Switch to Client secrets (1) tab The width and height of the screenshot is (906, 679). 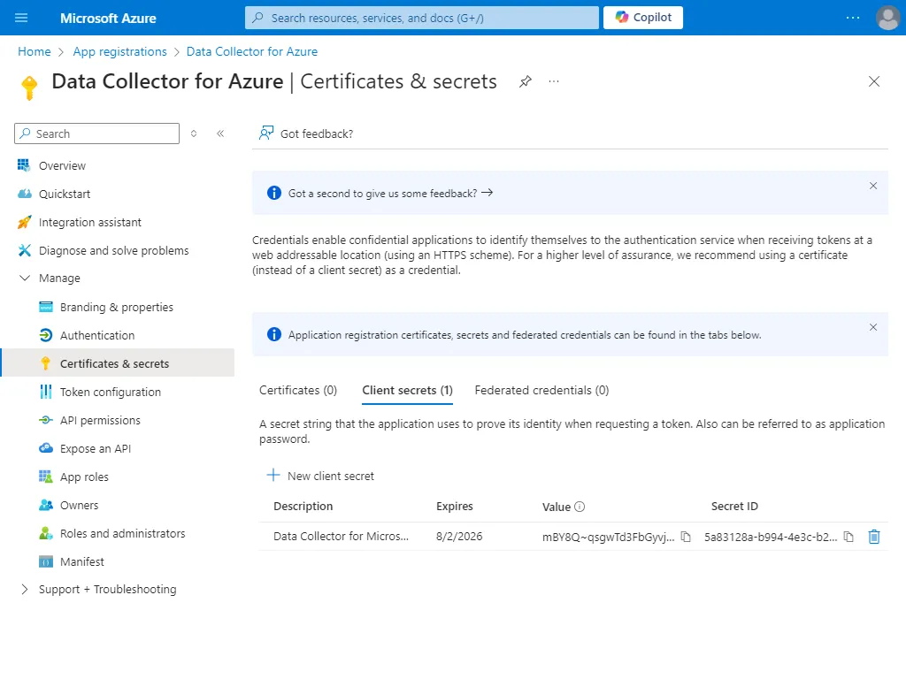point(407,390)
